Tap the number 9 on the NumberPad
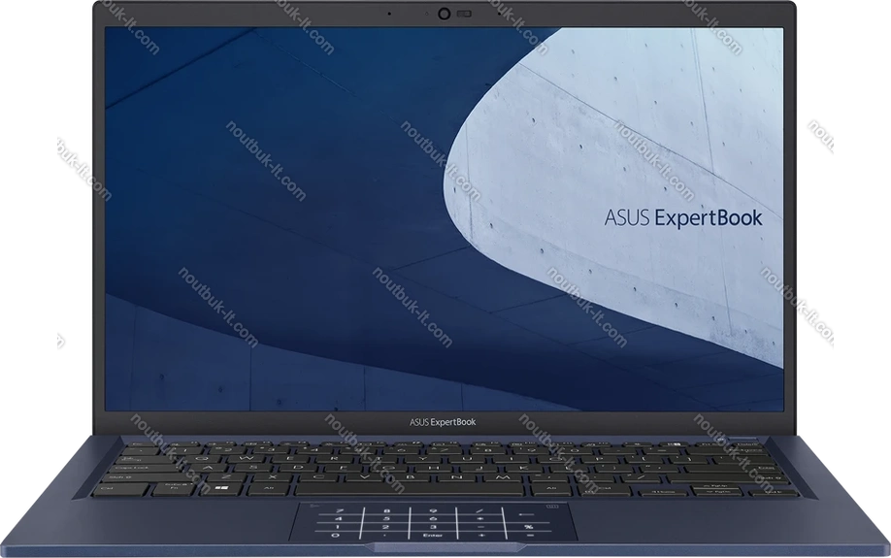Viewport: 891px width, 558px height. tap(433, 510)
